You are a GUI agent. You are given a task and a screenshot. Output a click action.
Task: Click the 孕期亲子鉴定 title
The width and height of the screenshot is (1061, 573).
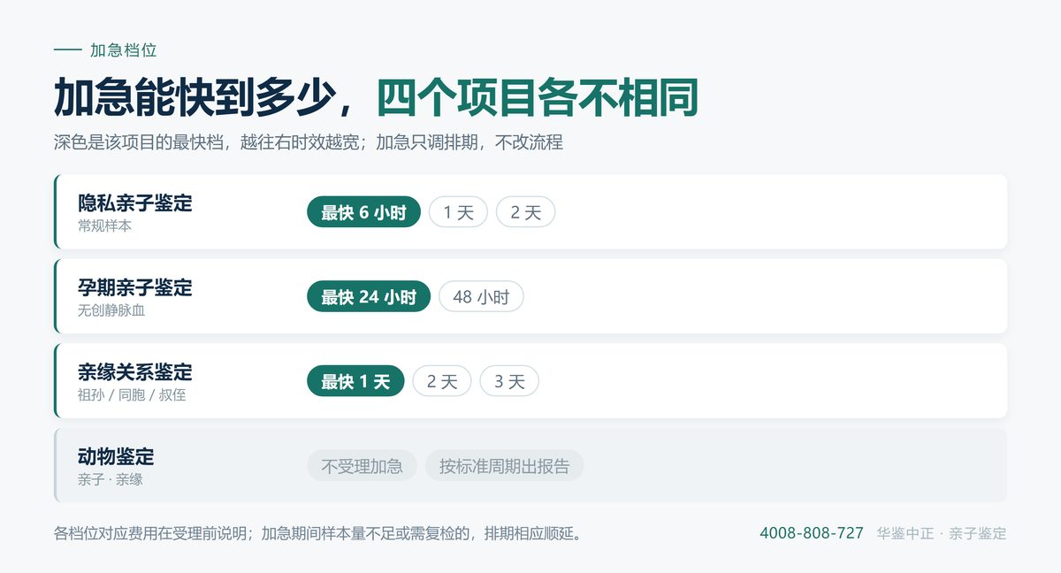[135, 287]
